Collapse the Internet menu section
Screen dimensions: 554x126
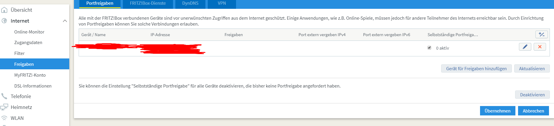point(65,21)
